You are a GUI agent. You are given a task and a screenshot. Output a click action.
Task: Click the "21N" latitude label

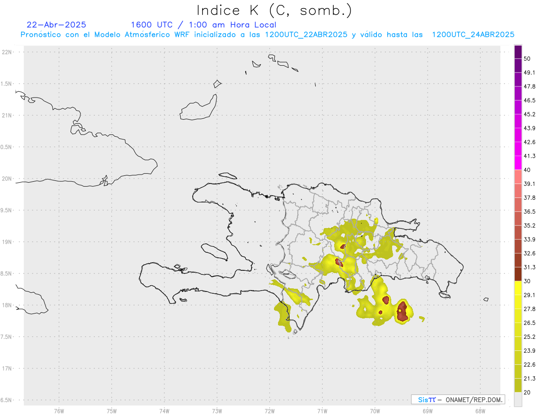click(7, 115)
